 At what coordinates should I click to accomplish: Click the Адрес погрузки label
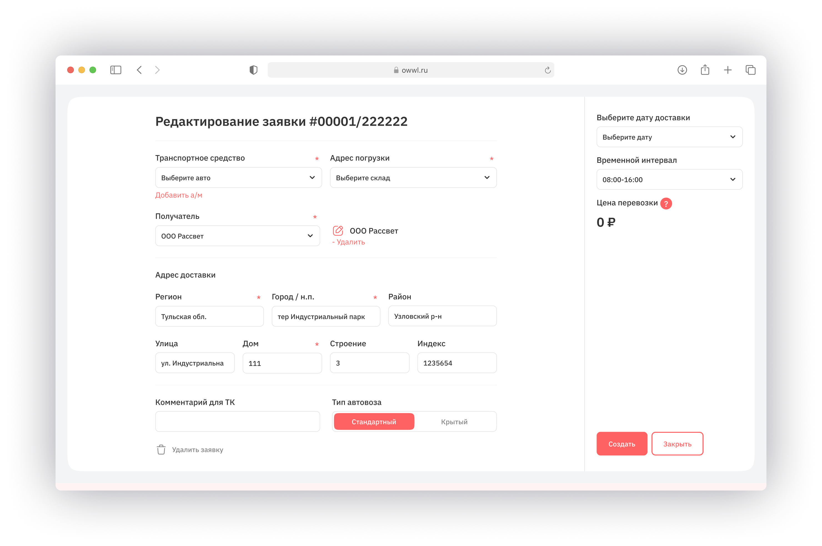coord(360,158)
